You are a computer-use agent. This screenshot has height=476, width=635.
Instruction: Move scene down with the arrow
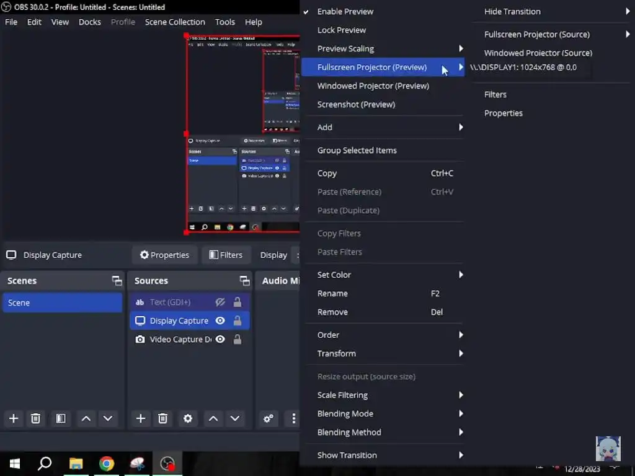[x=108, y=418]
